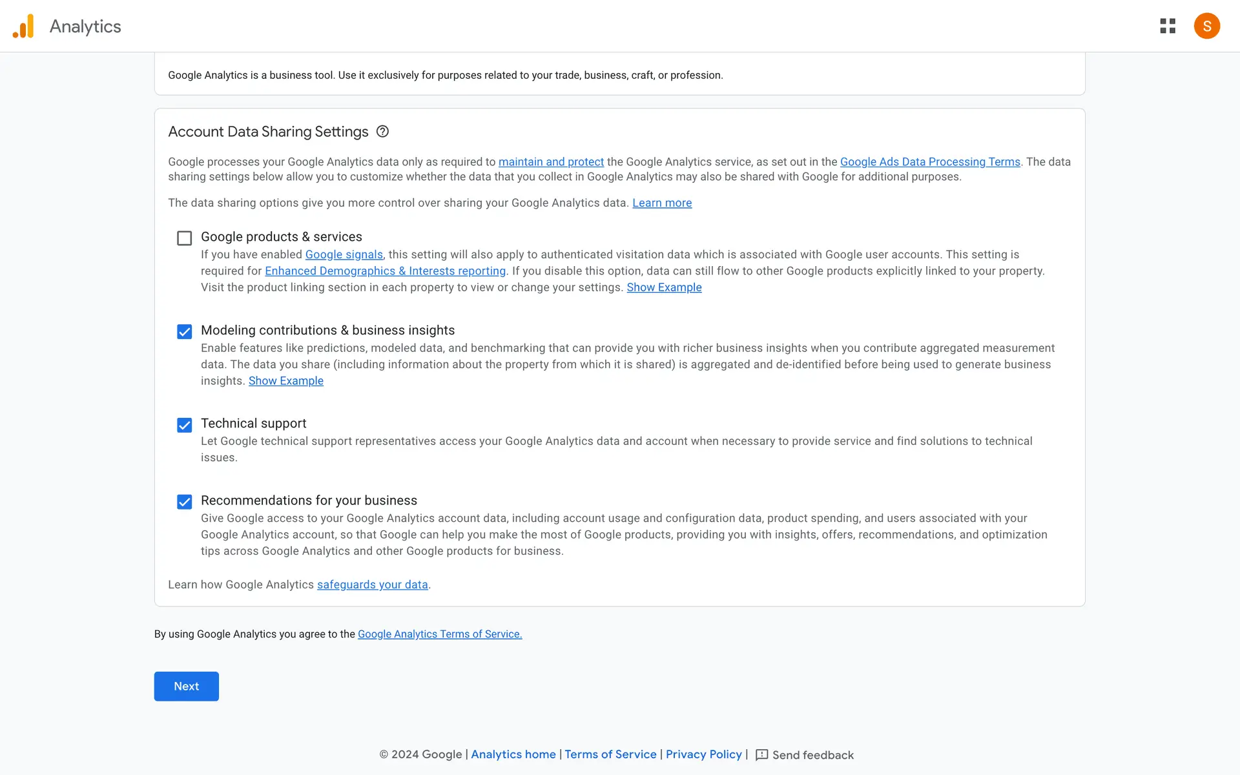Click the Next button
1240x775 pixels.
186,686
